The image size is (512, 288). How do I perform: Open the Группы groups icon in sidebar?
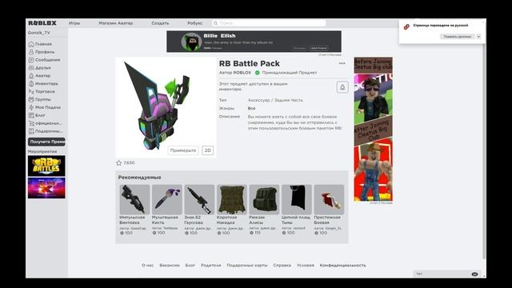[x=31, y=99]
